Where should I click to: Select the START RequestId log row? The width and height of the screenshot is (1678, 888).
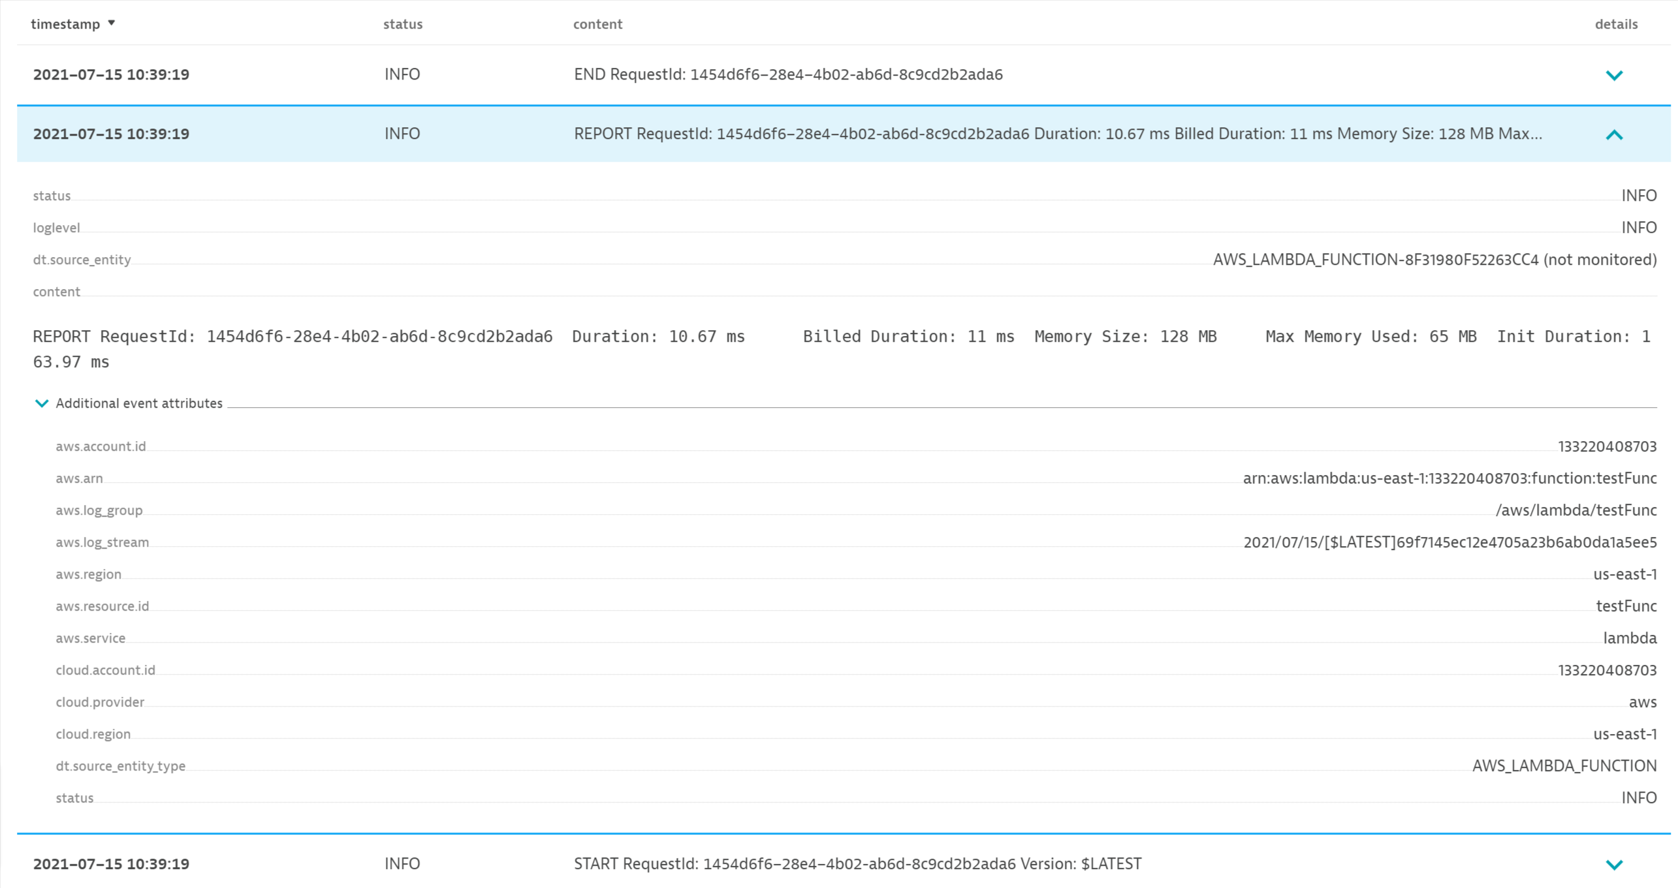(857, 864)
